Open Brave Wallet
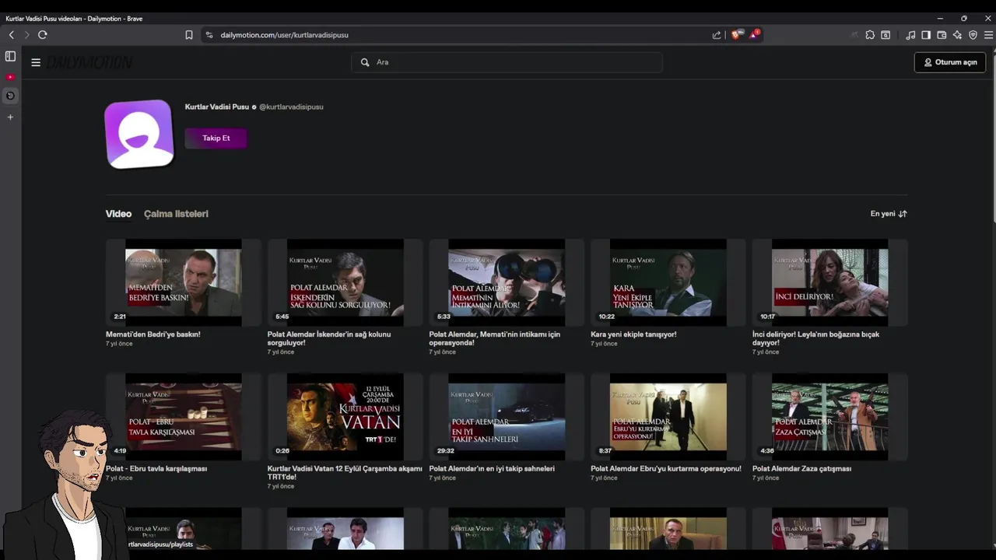The image size is (996, 560). [942, 35]
